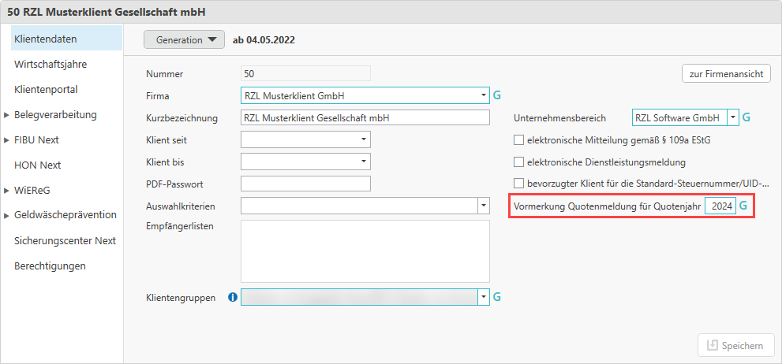Screen dimensions: 782x364
Task: Click the G icon beside Unternehmensbereich dropdown
Action: (x=746, y=117)
